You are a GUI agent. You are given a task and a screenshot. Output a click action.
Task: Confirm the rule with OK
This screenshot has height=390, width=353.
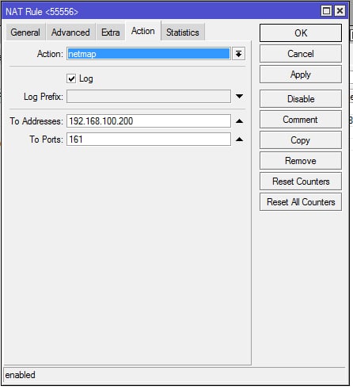[x=301, y=33]
